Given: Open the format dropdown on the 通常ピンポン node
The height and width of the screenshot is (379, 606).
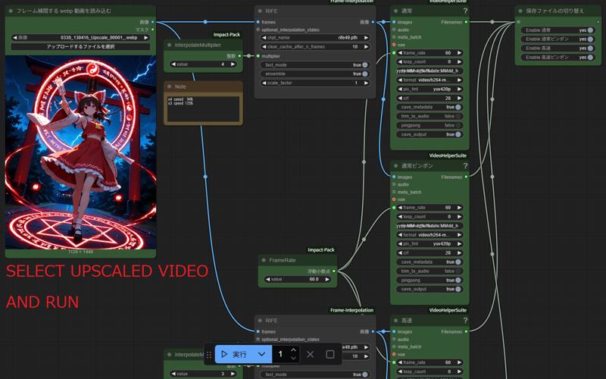Looking at the screenshot, I should (430, 235).
